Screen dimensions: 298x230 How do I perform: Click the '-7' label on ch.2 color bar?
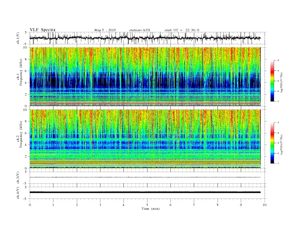pyautogui.click(x=278, y=163)
